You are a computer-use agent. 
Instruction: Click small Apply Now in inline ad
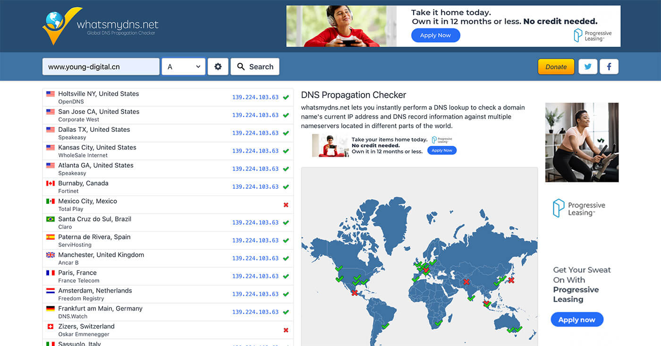click(442, 150)
